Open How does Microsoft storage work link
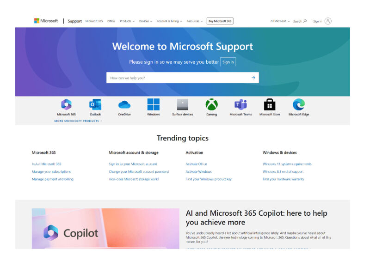 pyautogui.click(x=134, y=179)
